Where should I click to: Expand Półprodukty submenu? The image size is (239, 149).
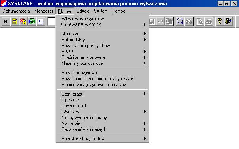(x=102, y=40)
